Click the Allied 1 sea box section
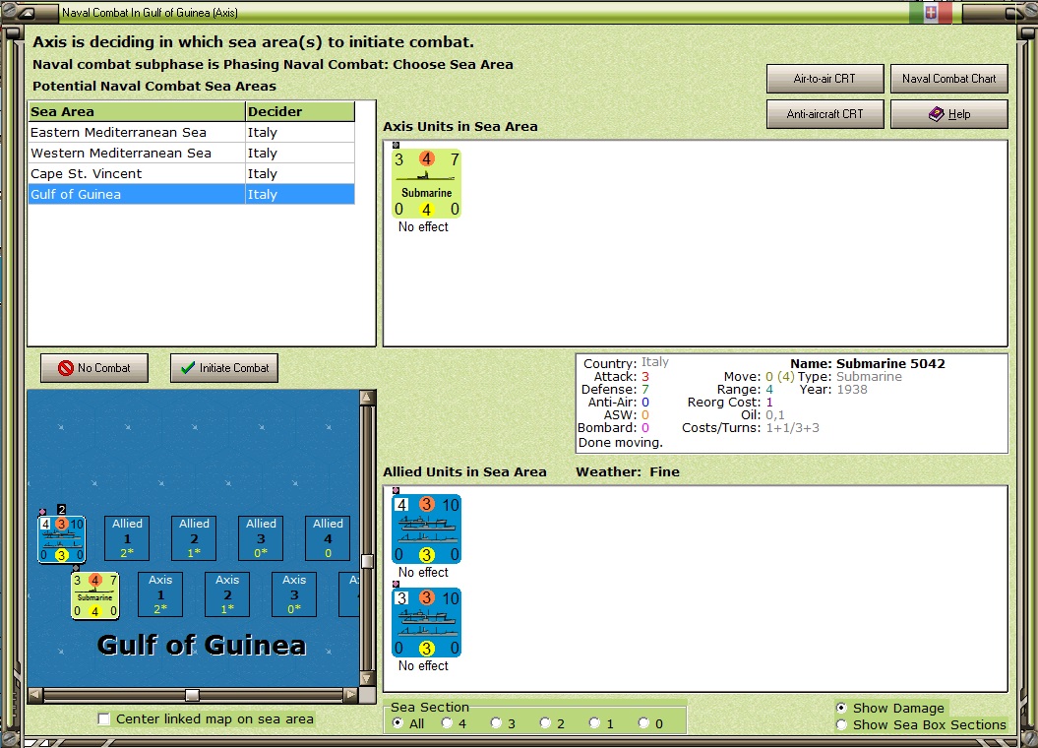This screenshot has width=1038, height=748. click(x=127, y=538)
